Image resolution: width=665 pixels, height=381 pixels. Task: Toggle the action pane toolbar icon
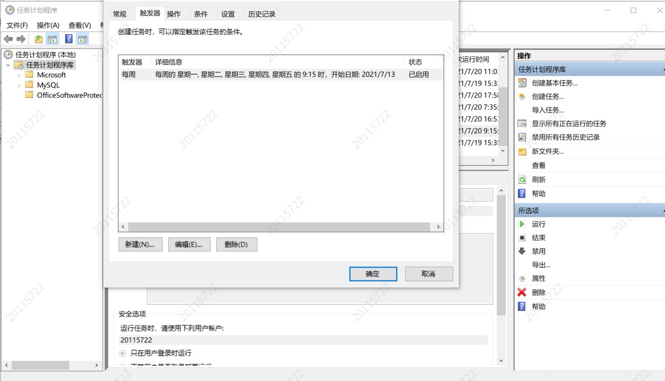(83, 39)
